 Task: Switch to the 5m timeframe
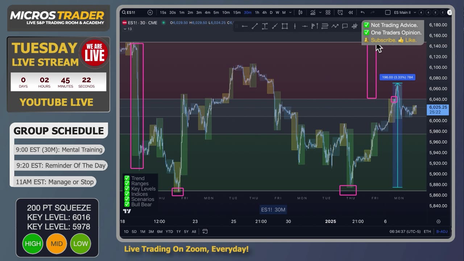tap(216, 12)
